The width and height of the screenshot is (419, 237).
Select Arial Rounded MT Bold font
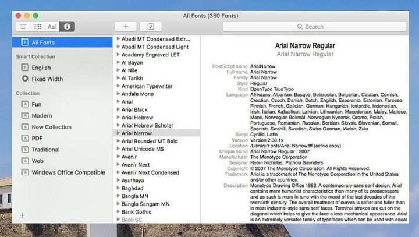pyautogui.click(x=150, y=141)
